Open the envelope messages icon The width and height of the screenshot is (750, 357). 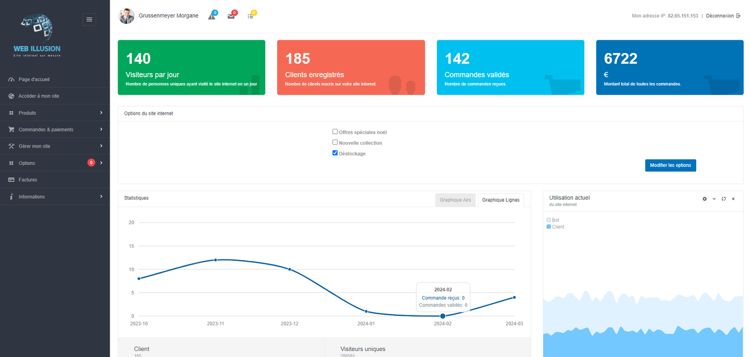pos(231,16)
